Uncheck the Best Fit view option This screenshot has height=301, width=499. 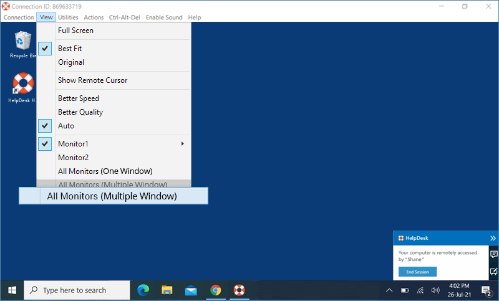point(45,49)
